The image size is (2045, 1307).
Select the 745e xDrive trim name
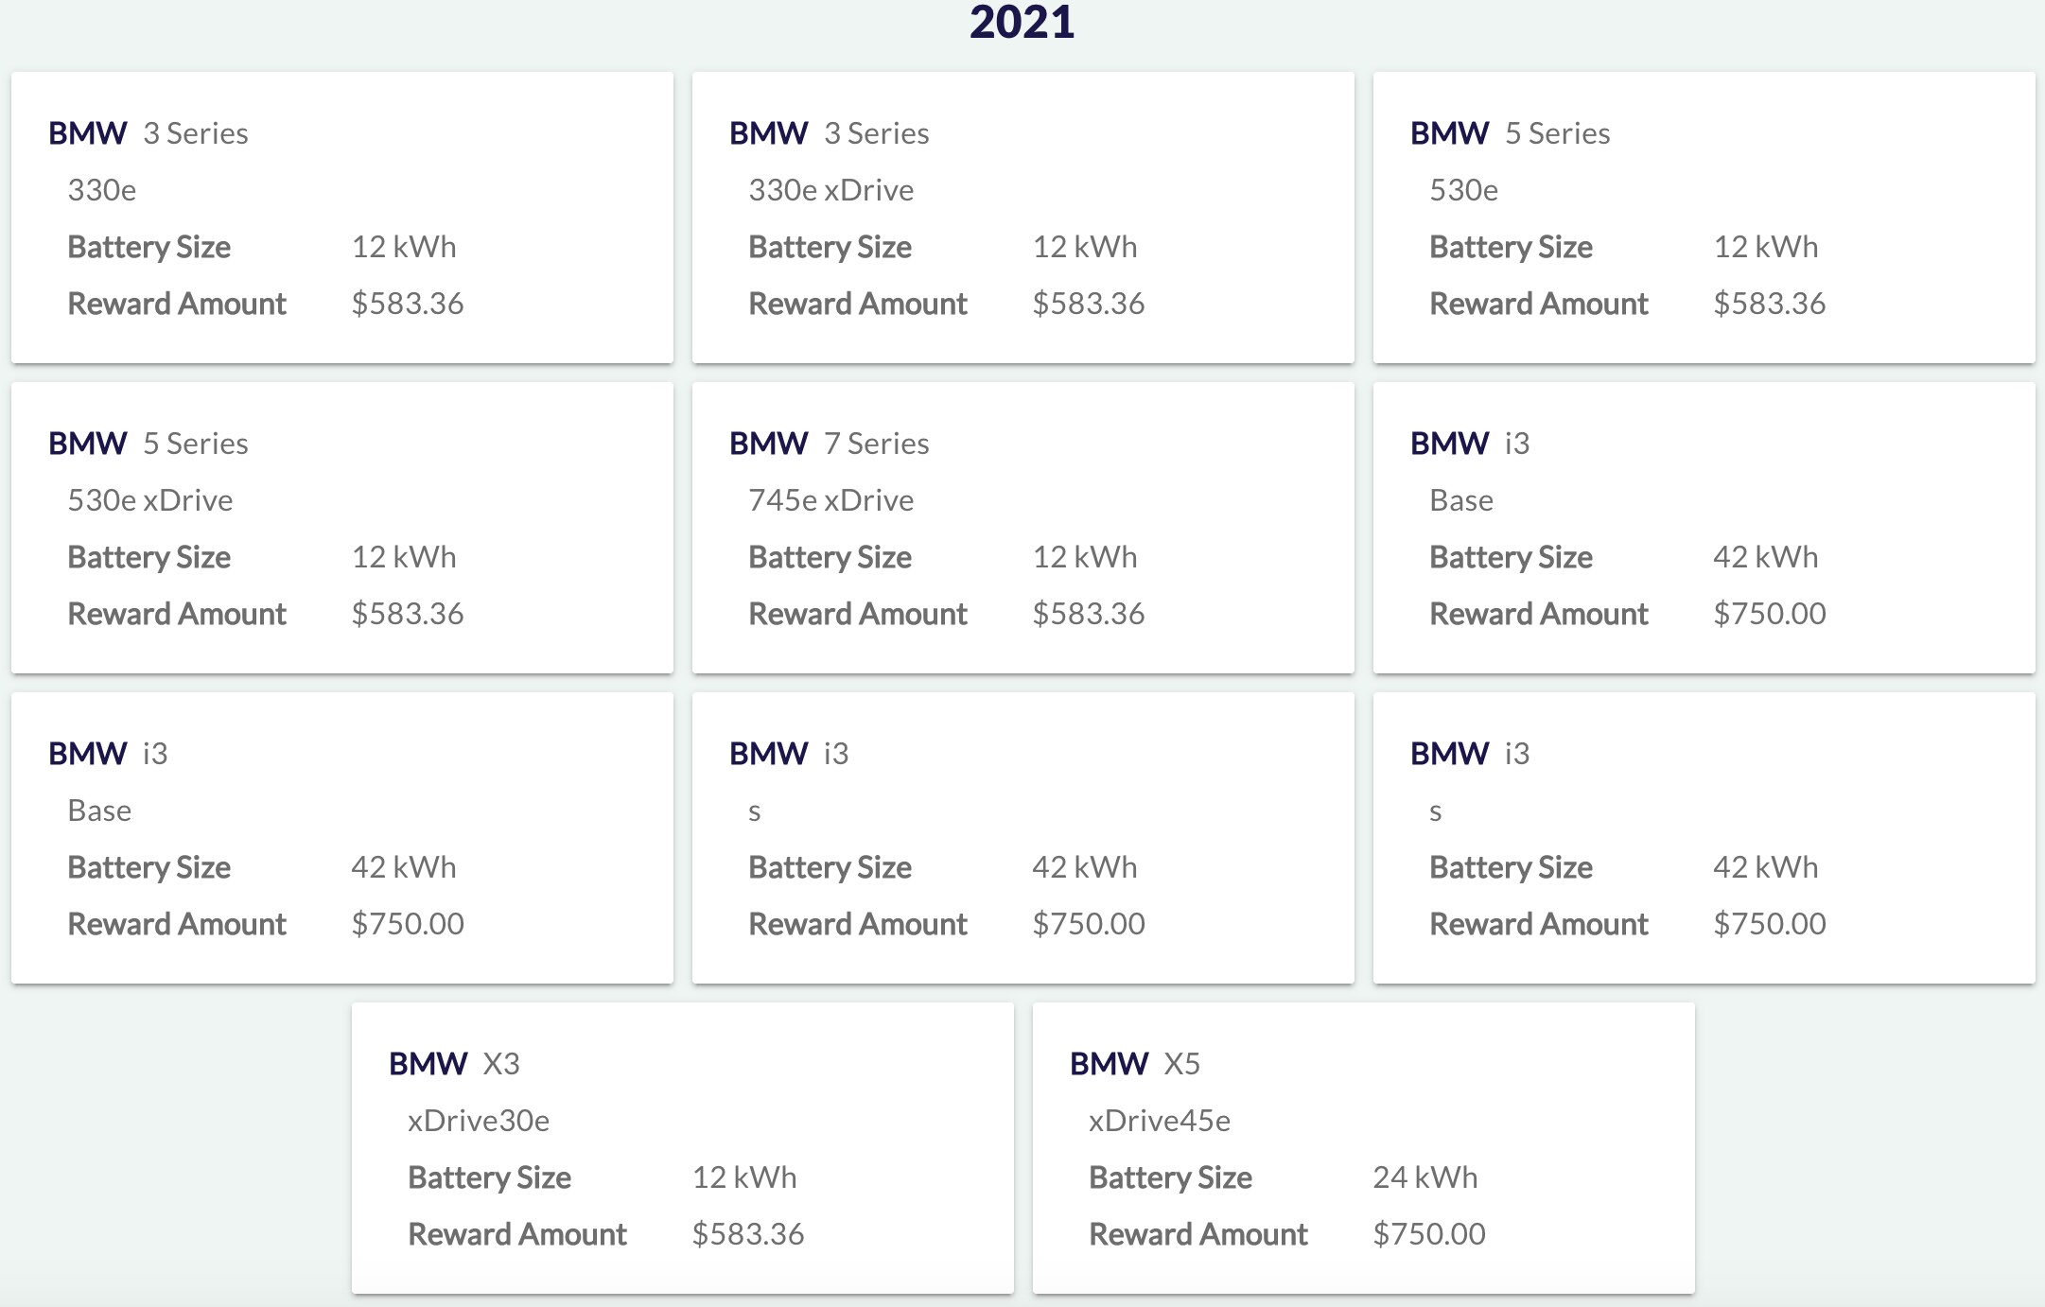pos(830,500)
